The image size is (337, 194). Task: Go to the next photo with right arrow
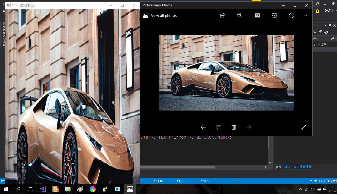(249, 127)
